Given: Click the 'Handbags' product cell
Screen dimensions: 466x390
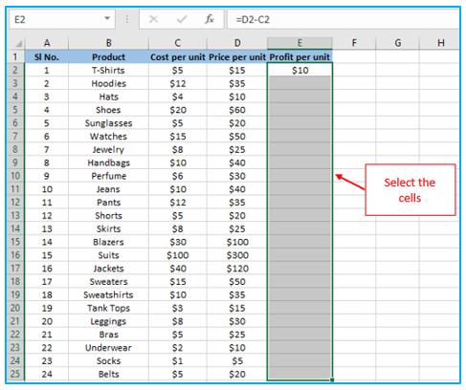Looking at the screenshot, I should click(108, 162).
